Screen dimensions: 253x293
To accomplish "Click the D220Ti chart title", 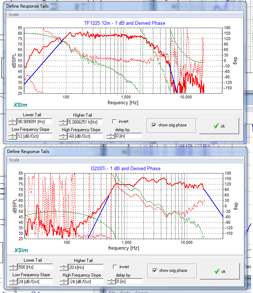I will [x=126, y=168].
